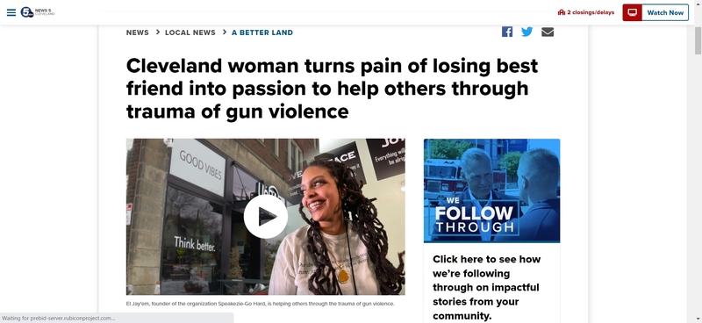Click the Watch Now button
Screen dimensions: 702x323
pos(655,12)
